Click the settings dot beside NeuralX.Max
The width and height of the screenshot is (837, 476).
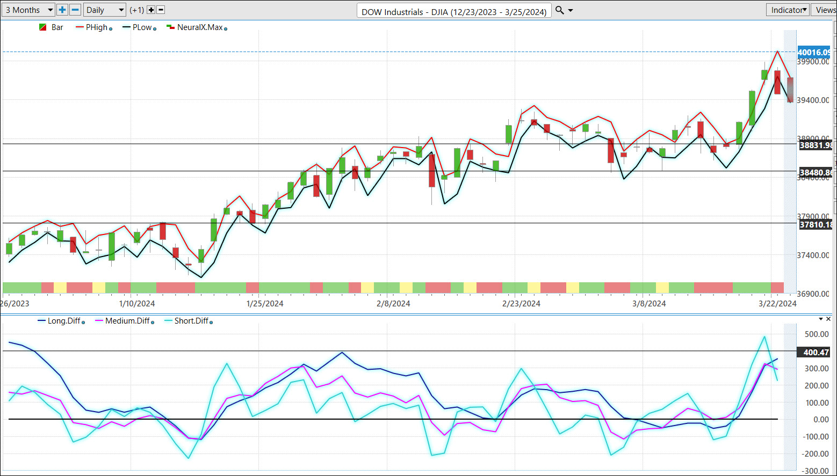click(225, 29)
